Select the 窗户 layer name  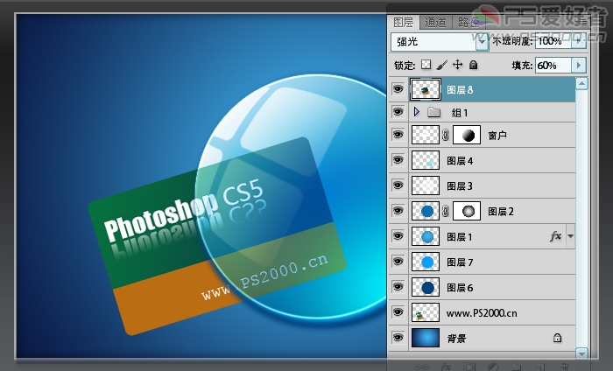(x=497, y=136)
